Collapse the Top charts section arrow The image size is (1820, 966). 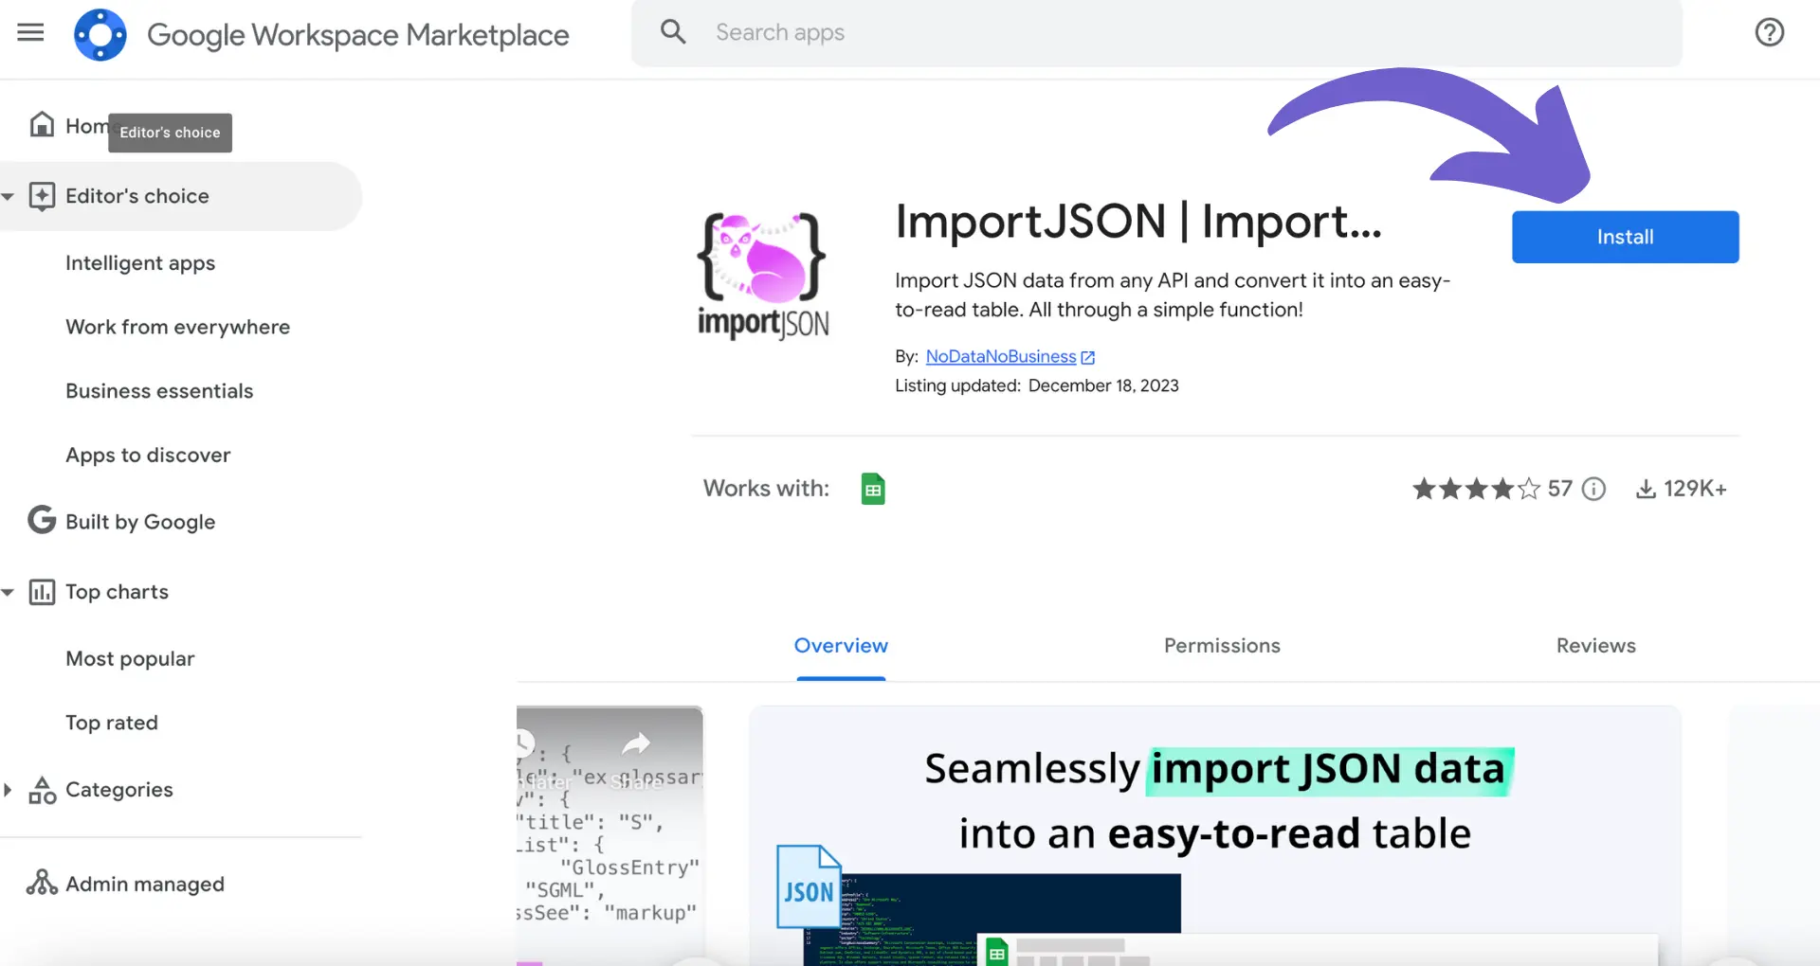8,593
